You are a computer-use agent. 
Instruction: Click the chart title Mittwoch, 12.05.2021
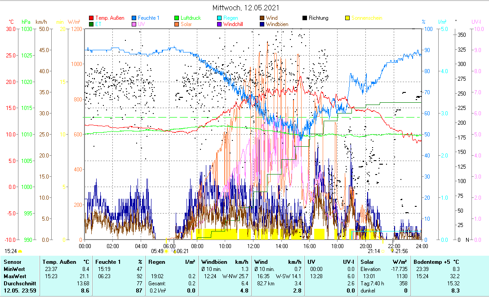point(245,8)
